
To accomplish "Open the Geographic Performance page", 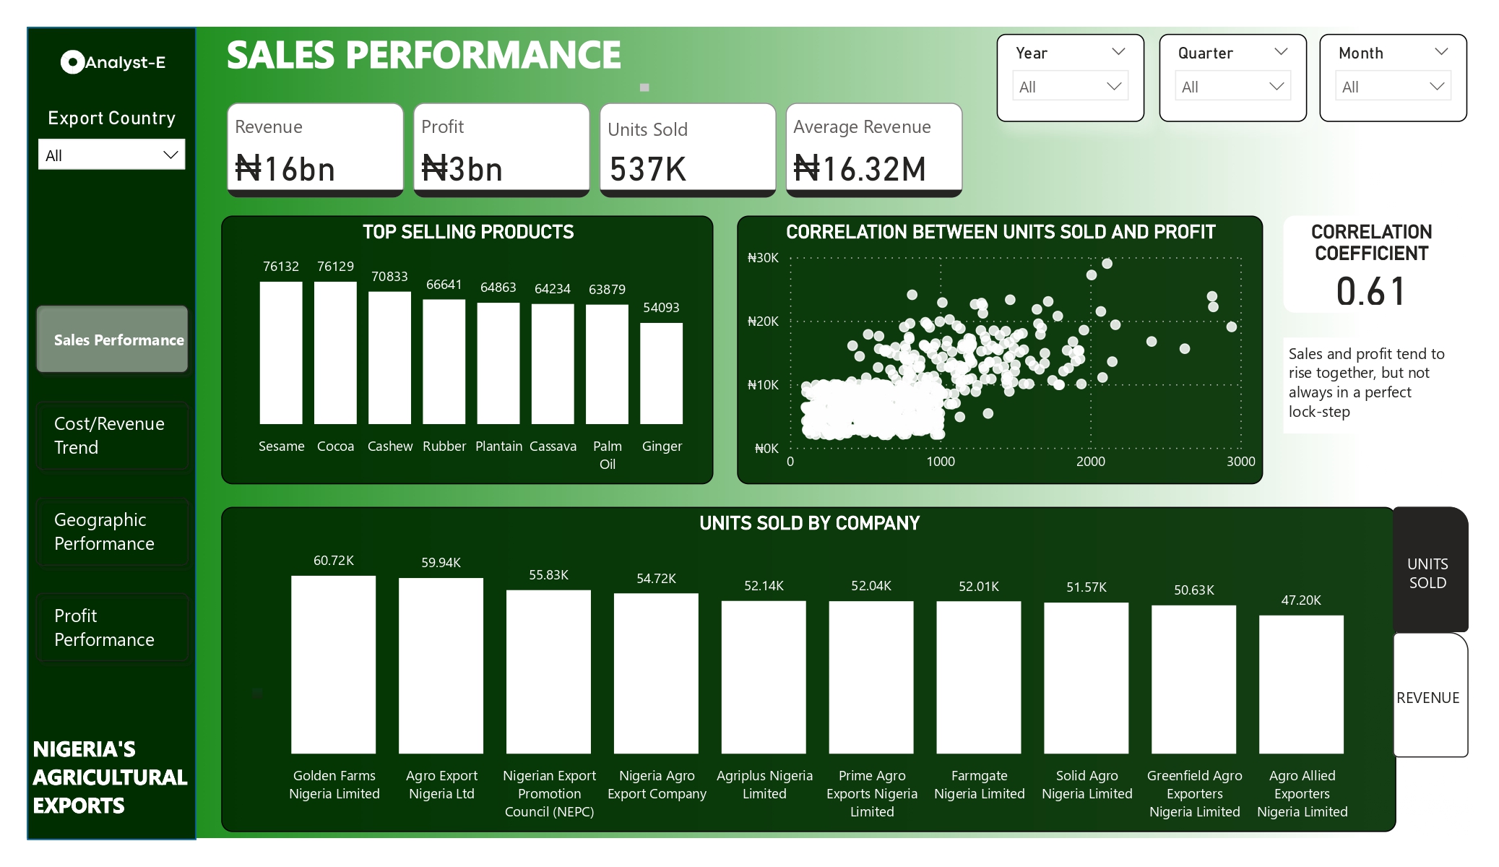I will 112,531.
